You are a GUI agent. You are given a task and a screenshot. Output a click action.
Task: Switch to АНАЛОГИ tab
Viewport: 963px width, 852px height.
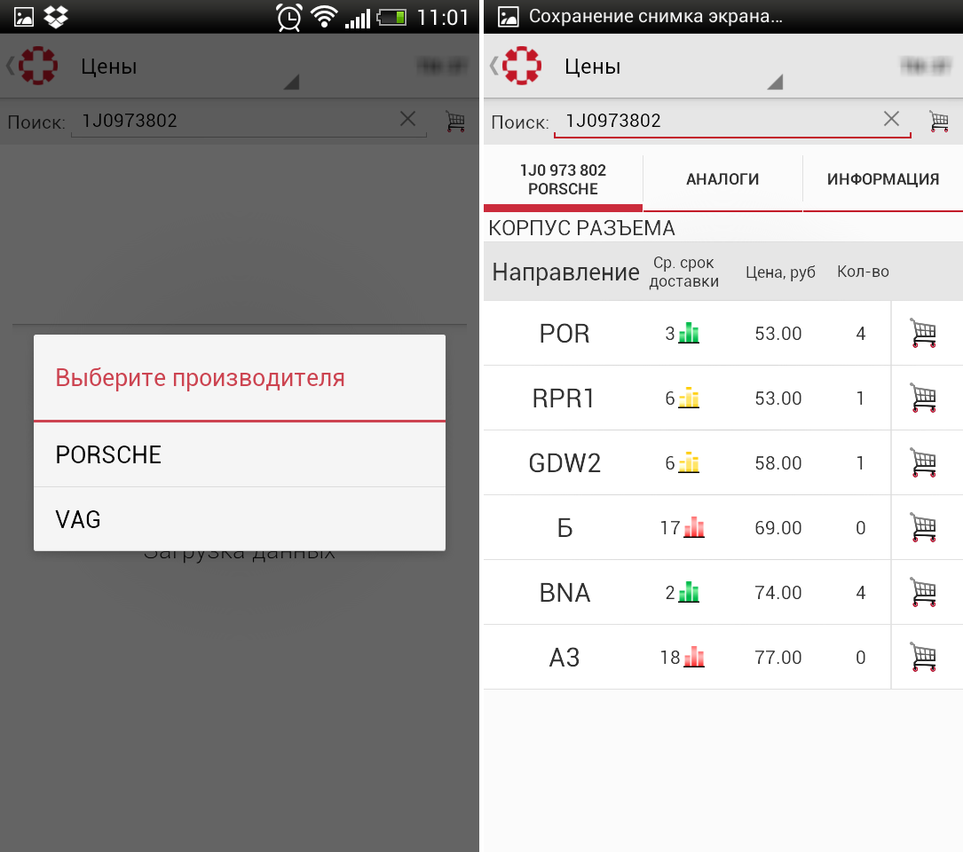(x=722, y=179)
